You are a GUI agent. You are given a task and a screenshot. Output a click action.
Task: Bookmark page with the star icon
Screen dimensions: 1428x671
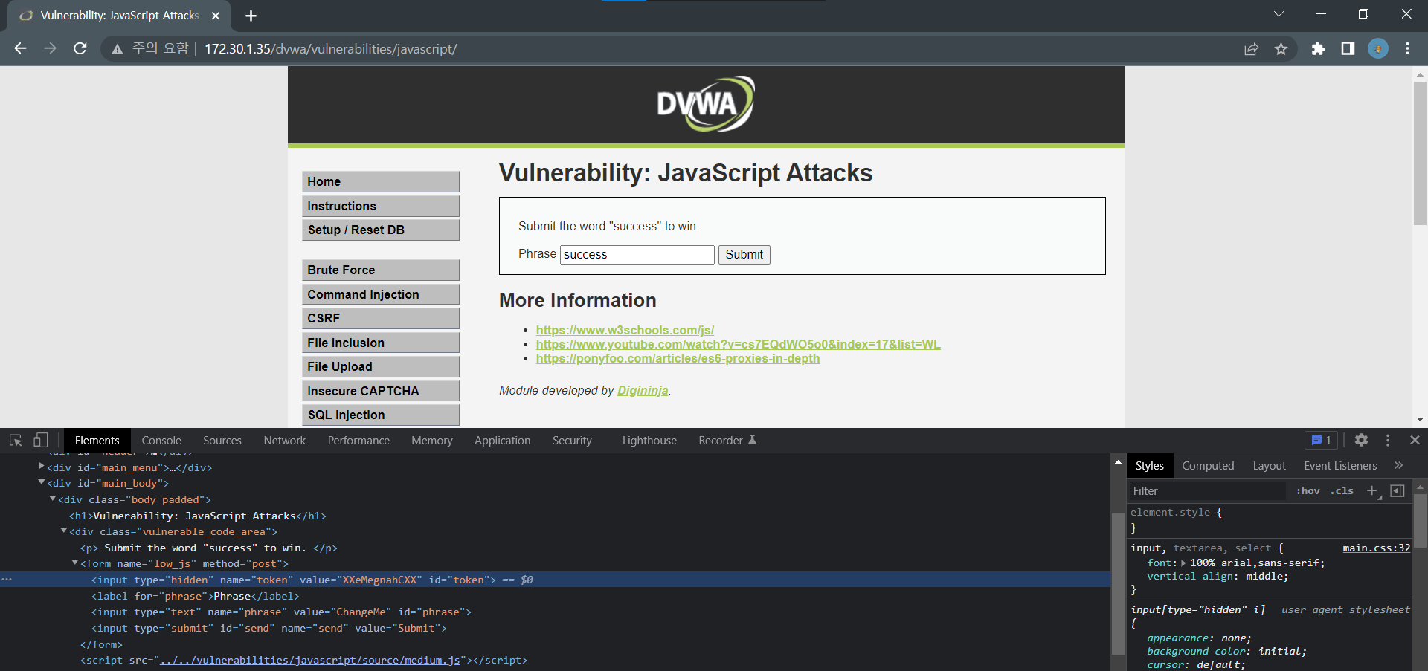coord(1281,49)
